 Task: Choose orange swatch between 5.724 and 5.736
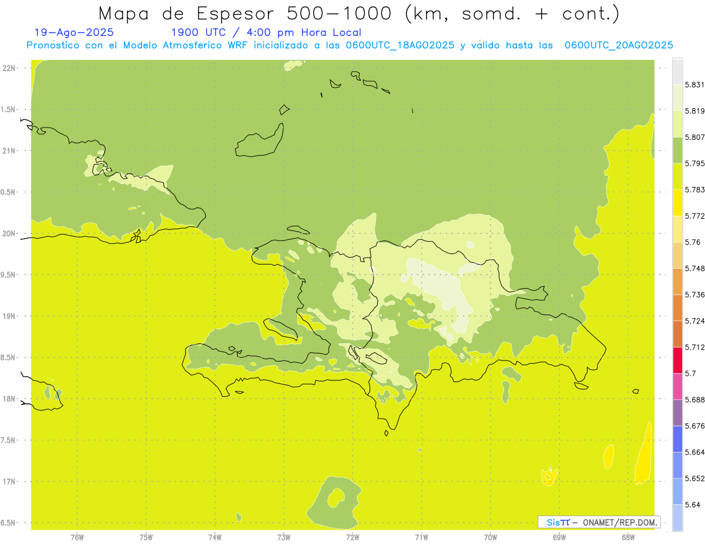tap(677, 307)
